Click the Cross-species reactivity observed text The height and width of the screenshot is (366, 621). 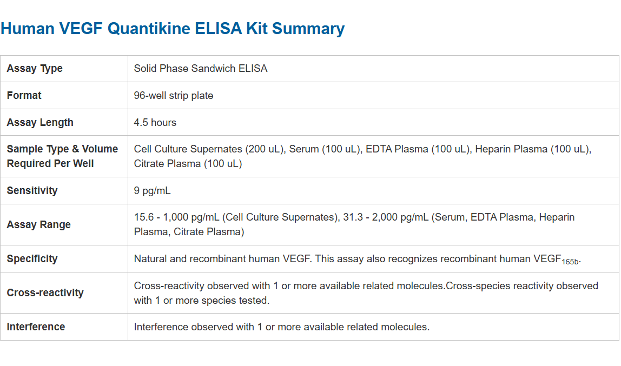tap(522, 286)
